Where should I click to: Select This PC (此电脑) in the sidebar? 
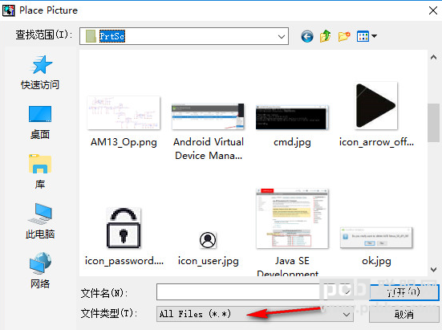(40, 221)
